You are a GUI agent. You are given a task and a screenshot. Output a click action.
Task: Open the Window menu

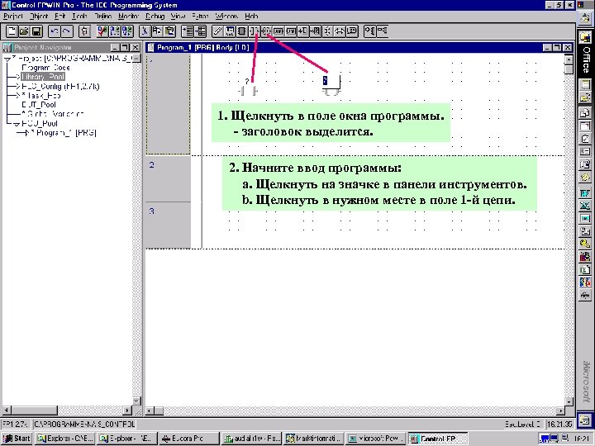coord(227,17)
